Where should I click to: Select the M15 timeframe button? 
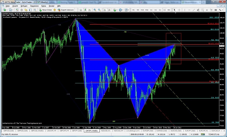[x=142, y=10]
